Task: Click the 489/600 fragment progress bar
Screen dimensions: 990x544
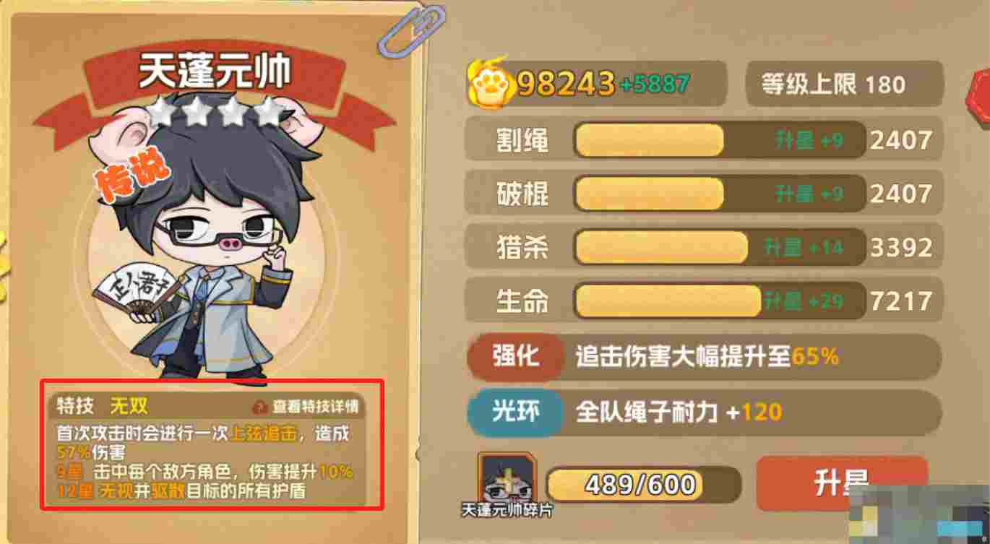Action: (x=642, y=483)
